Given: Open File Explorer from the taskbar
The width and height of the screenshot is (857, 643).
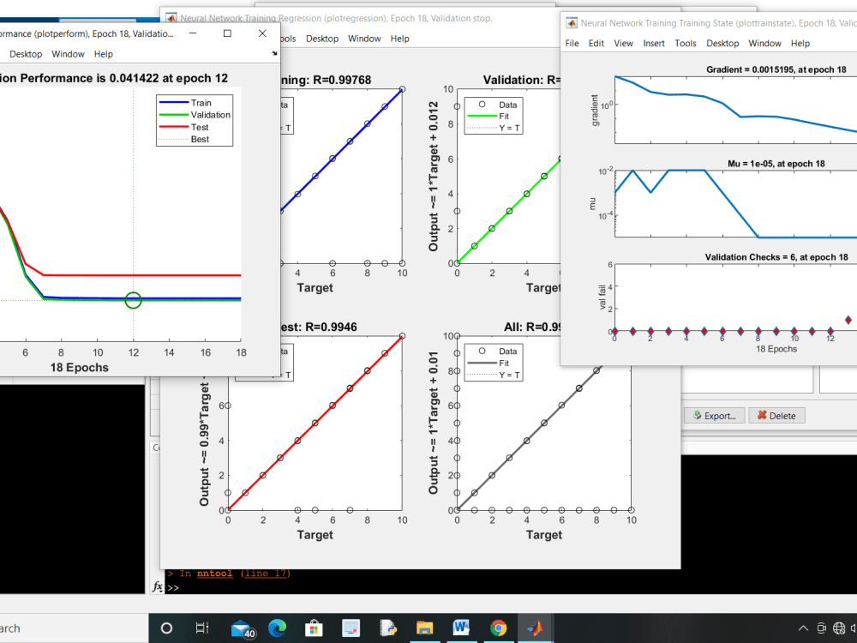Looking at the screenshot, I should point(424,628).
